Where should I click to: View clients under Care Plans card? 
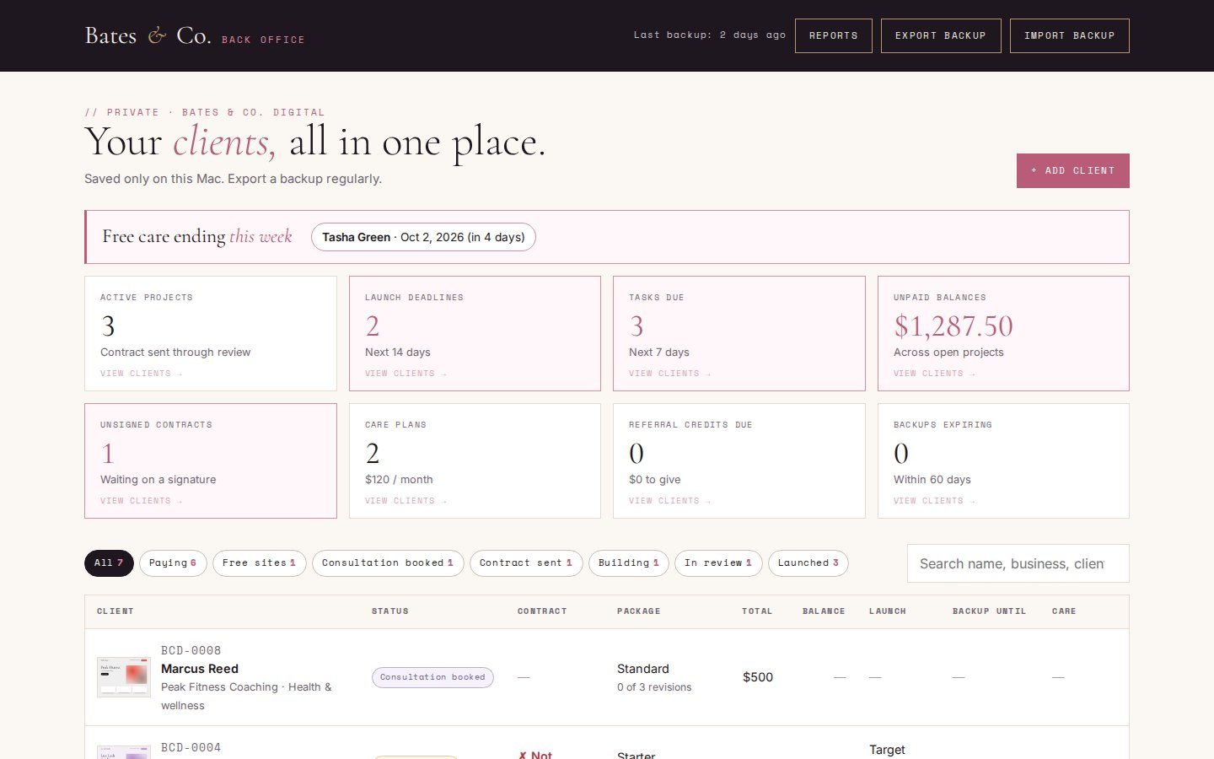[x=406, y=501]
